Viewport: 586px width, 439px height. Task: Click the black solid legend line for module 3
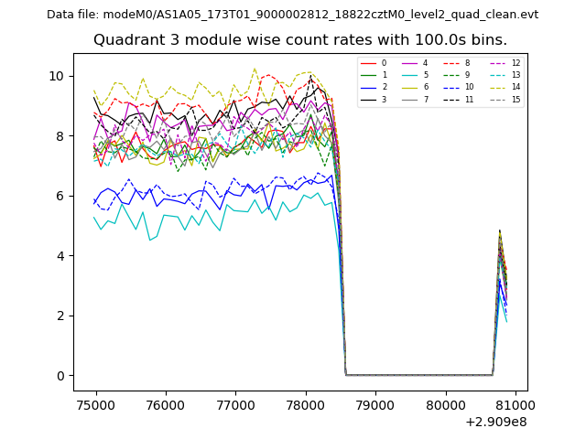(x=368, y=99)
